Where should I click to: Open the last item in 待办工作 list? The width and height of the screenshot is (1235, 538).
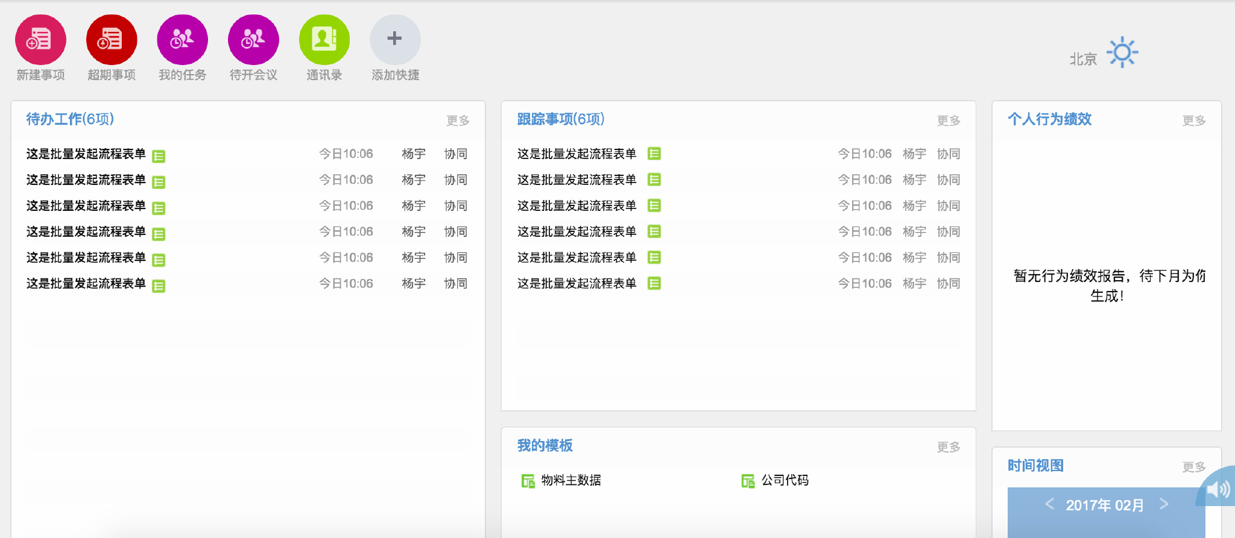(86, 283)
